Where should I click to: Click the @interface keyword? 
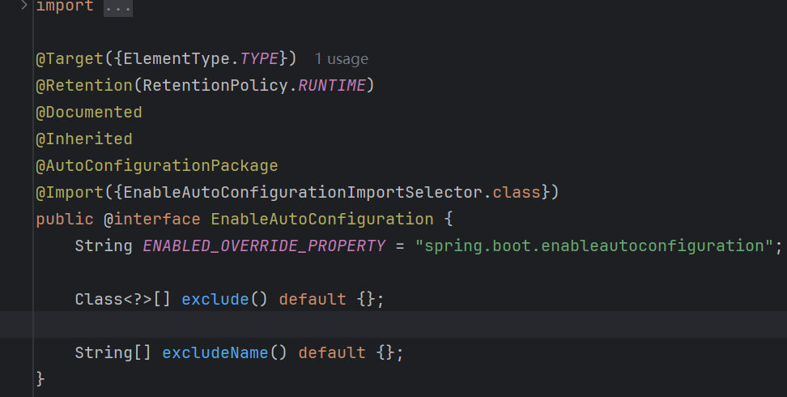click(x=152, y=219)
